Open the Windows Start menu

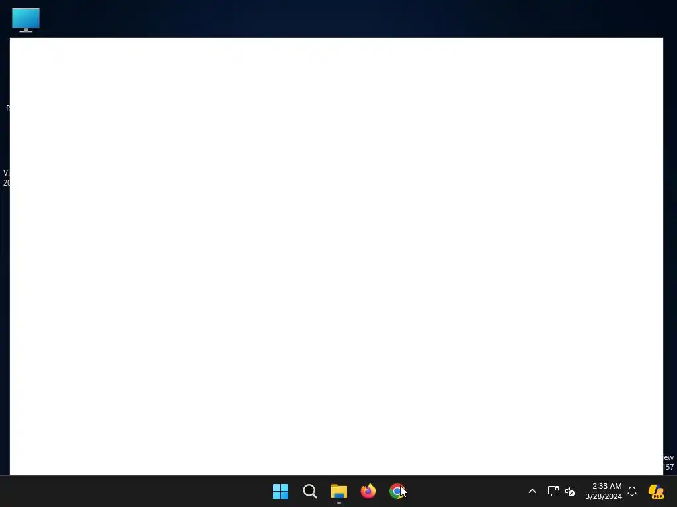click(280, 491)
